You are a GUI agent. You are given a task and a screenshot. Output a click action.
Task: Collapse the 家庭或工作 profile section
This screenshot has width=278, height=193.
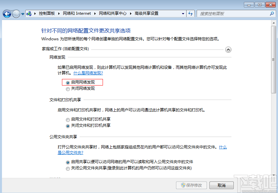pyautogui.click(x=228, y=49)
